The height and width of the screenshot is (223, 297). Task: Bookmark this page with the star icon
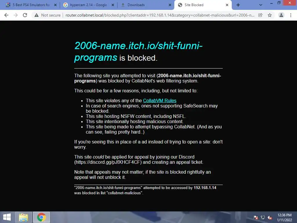[270, 15]
